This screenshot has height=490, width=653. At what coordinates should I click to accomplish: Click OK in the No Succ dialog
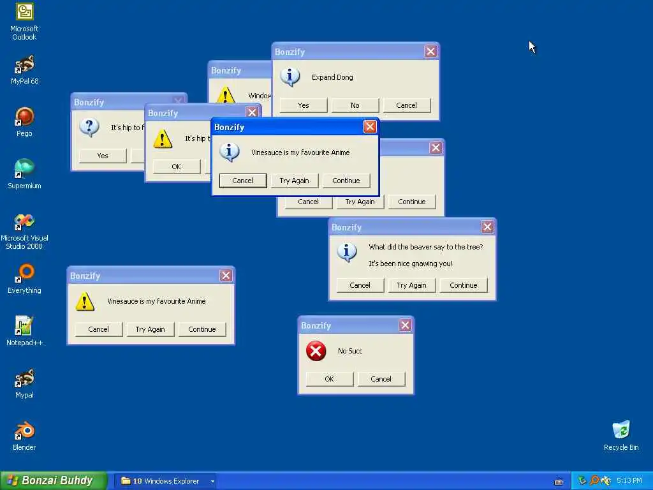point(330,379)
